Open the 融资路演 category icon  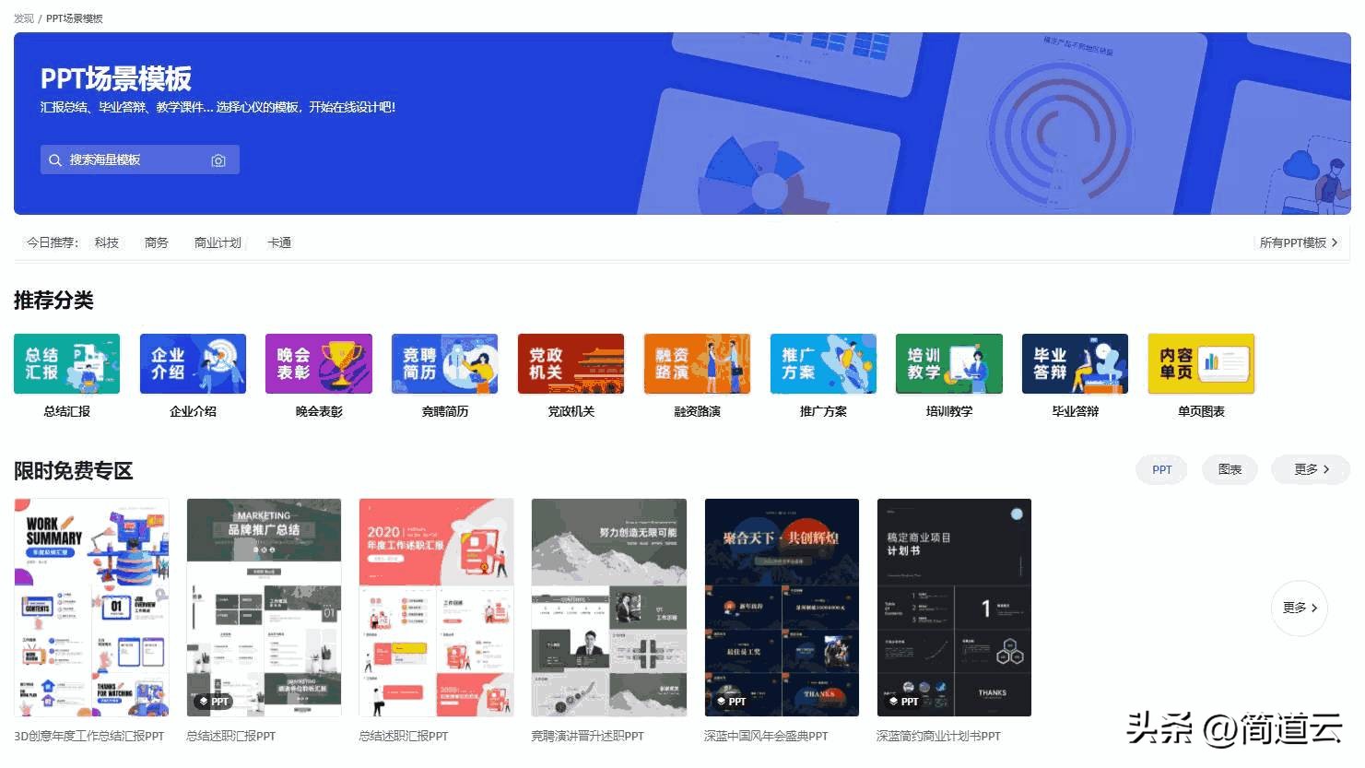coord(697,364)
